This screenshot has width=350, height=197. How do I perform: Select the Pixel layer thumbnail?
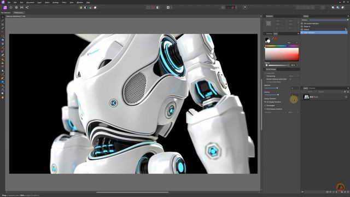click(306, 97)
